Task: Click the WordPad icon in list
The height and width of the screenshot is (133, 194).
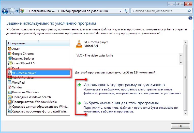Action: tap(9, 82)
